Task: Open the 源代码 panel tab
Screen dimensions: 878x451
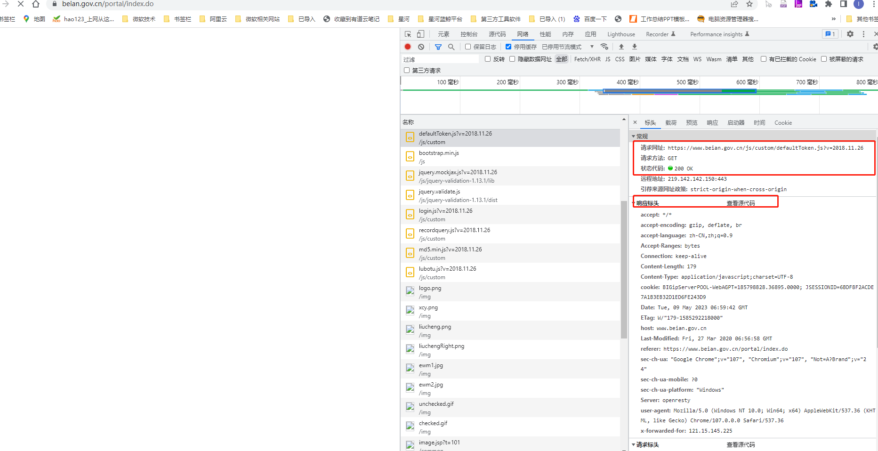Action: point(497,34)
